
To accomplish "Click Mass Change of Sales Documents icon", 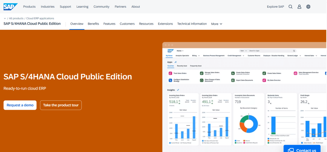I will (x=202, y=80).
